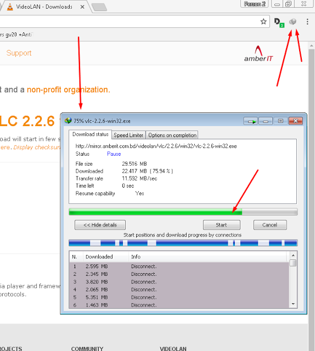
Task: Open the Options on completion tab
Action: (x=172, y=135)
